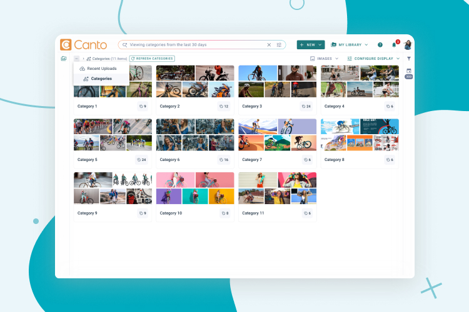Open Configure Display options
469x312 pixels.
(373, 59)
